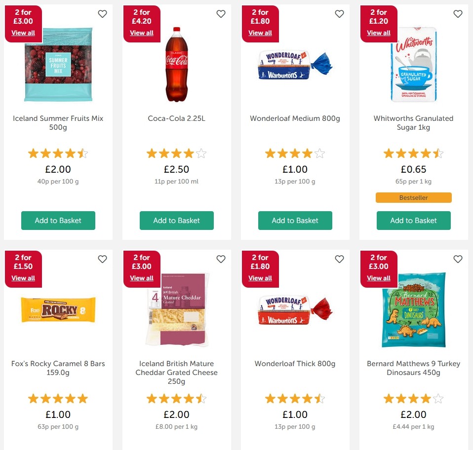Viewport: 473px width, 450px height.
Task: Favourite the Coca-Cola 2.25L product
Action: [221, 14]
